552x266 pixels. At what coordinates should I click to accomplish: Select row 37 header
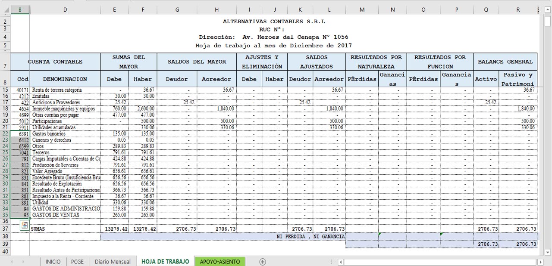(5, 229)
